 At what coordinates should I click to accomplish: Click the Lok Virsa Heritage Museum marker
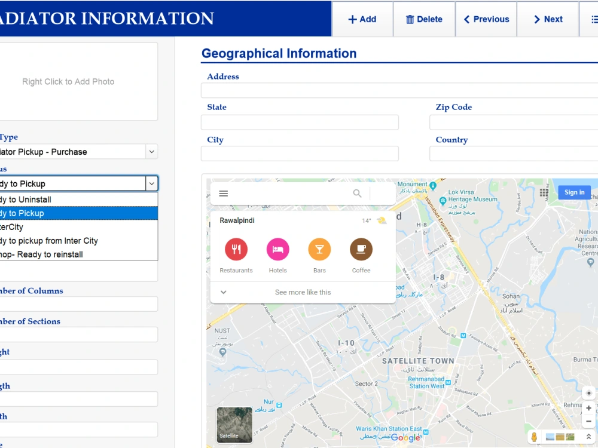[x=443, y=200]
